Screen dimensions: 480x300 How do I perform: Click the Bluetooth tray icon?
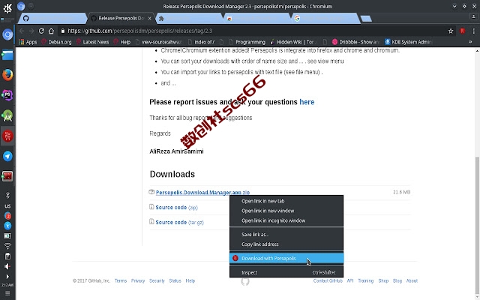[7, 195]
